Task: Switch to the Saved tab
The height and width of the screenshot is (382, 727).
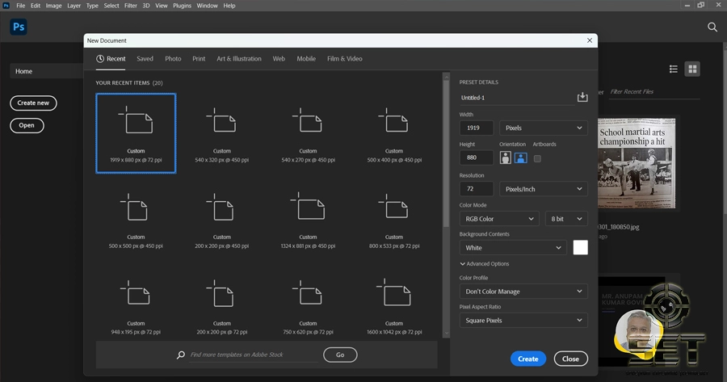Action: [x=145, y=59]
